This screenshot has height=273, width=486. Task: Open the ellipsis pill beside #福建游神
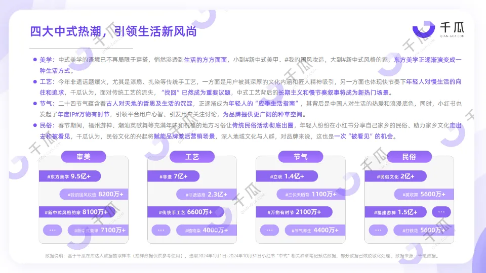441,212
